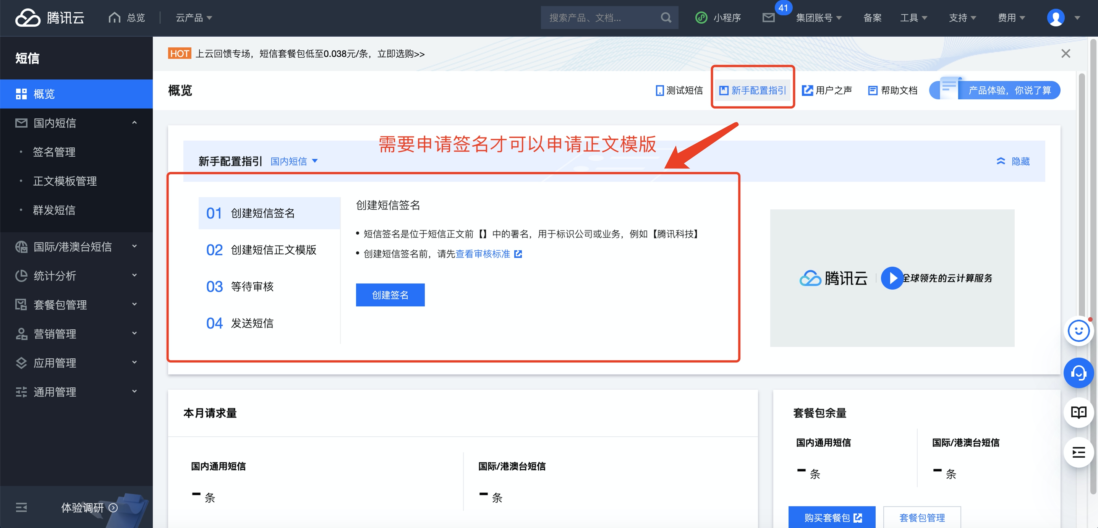The image size is (1098, 528).
Task: Select step 03 等待审核
Action: point(269,287)
